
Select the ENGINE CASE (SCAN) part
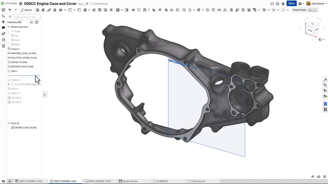point(25,128)
